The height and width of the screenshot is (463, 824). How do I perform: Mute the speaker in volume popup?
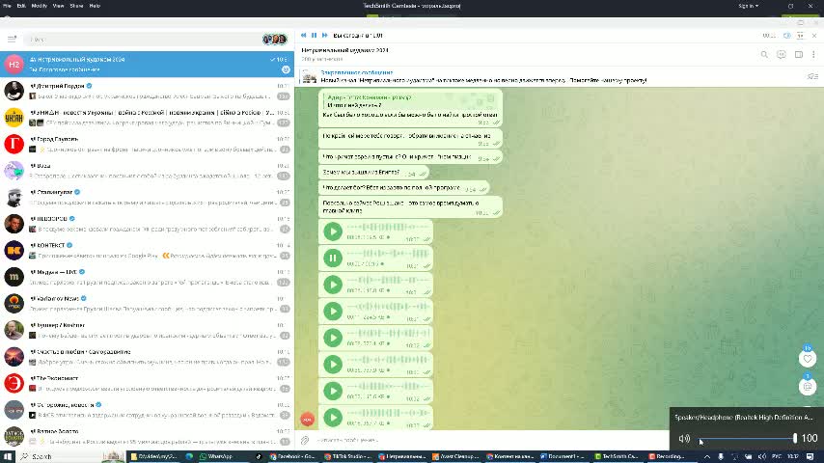tap(684, 439)
